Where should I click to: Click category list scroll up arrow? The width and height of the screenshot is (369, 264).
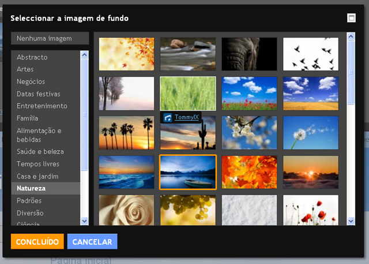85,55
